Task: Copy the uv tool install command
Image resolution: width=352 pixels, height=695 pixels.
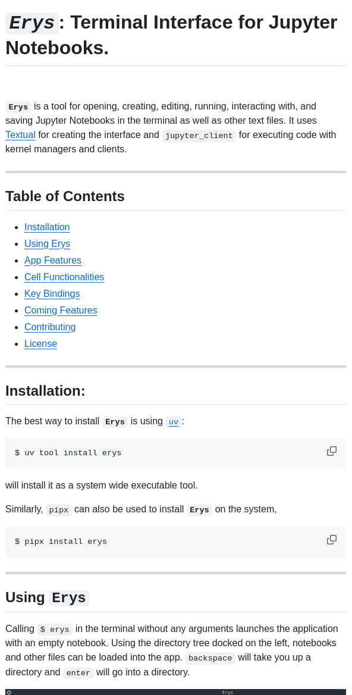Action: [x=331, y=450]
